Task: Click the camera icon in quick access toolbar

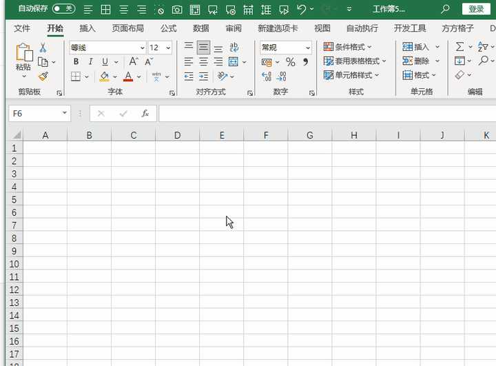Action: tap(177, 10)
